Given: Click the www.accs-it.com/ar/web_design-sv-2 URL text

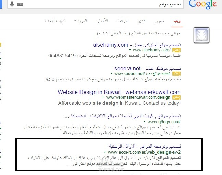Looking at the screenshot, I should (144, 152).
